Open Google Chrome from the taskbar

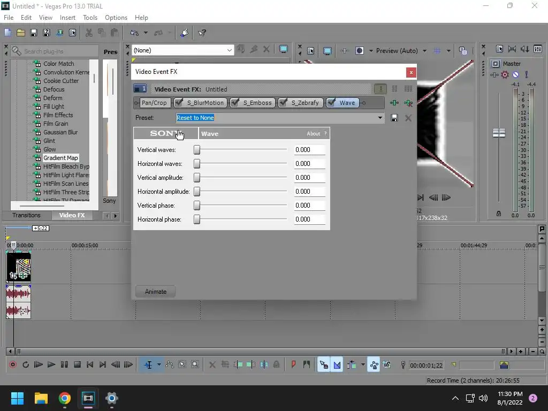pyautogui.click(x=65, y=398)
